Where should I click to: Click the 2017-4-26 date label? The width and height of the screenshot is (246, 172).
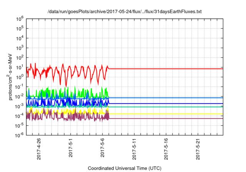click(39, 149)
